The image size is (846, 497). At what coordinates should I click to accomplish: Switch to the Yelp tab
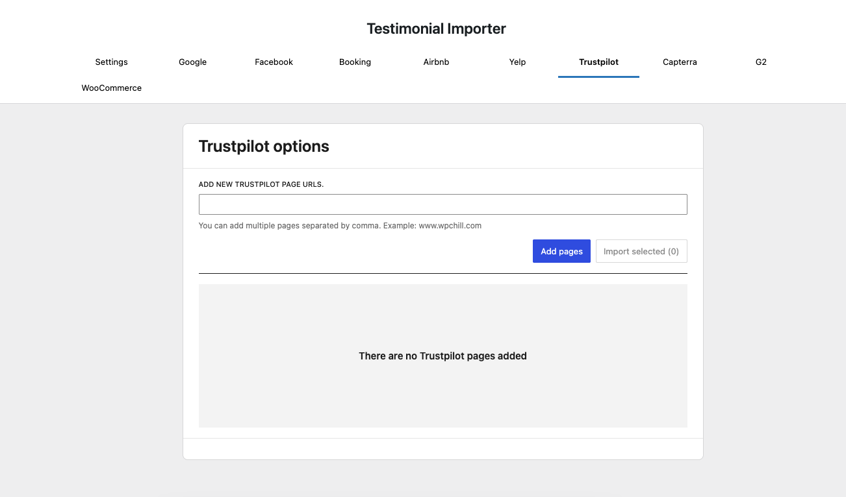(x=517, y=62)
